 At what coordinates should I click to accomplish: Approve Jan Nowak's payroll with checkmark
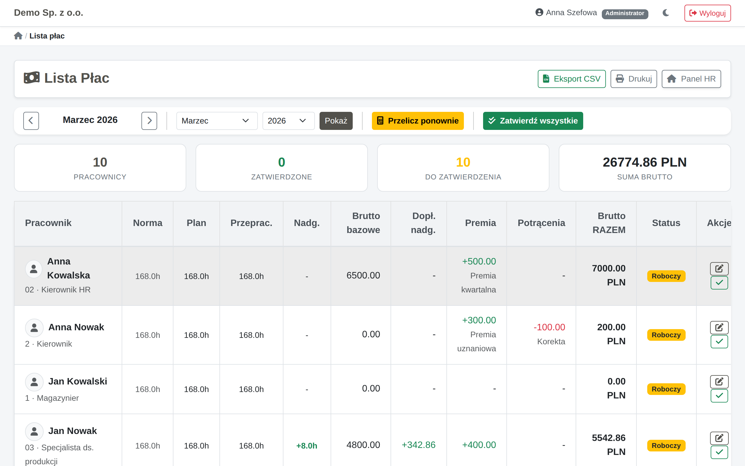tap(719, 452)
